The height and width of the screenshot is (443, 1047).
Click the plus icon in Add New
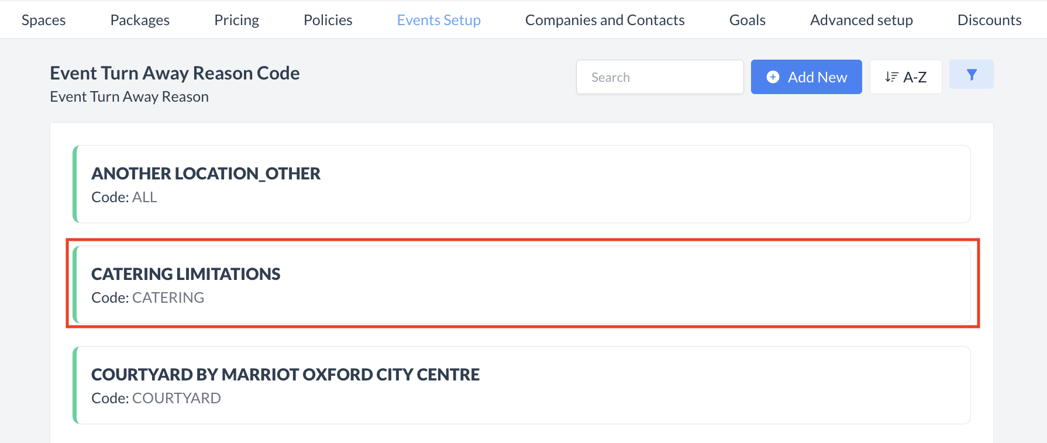coord(773,77)
